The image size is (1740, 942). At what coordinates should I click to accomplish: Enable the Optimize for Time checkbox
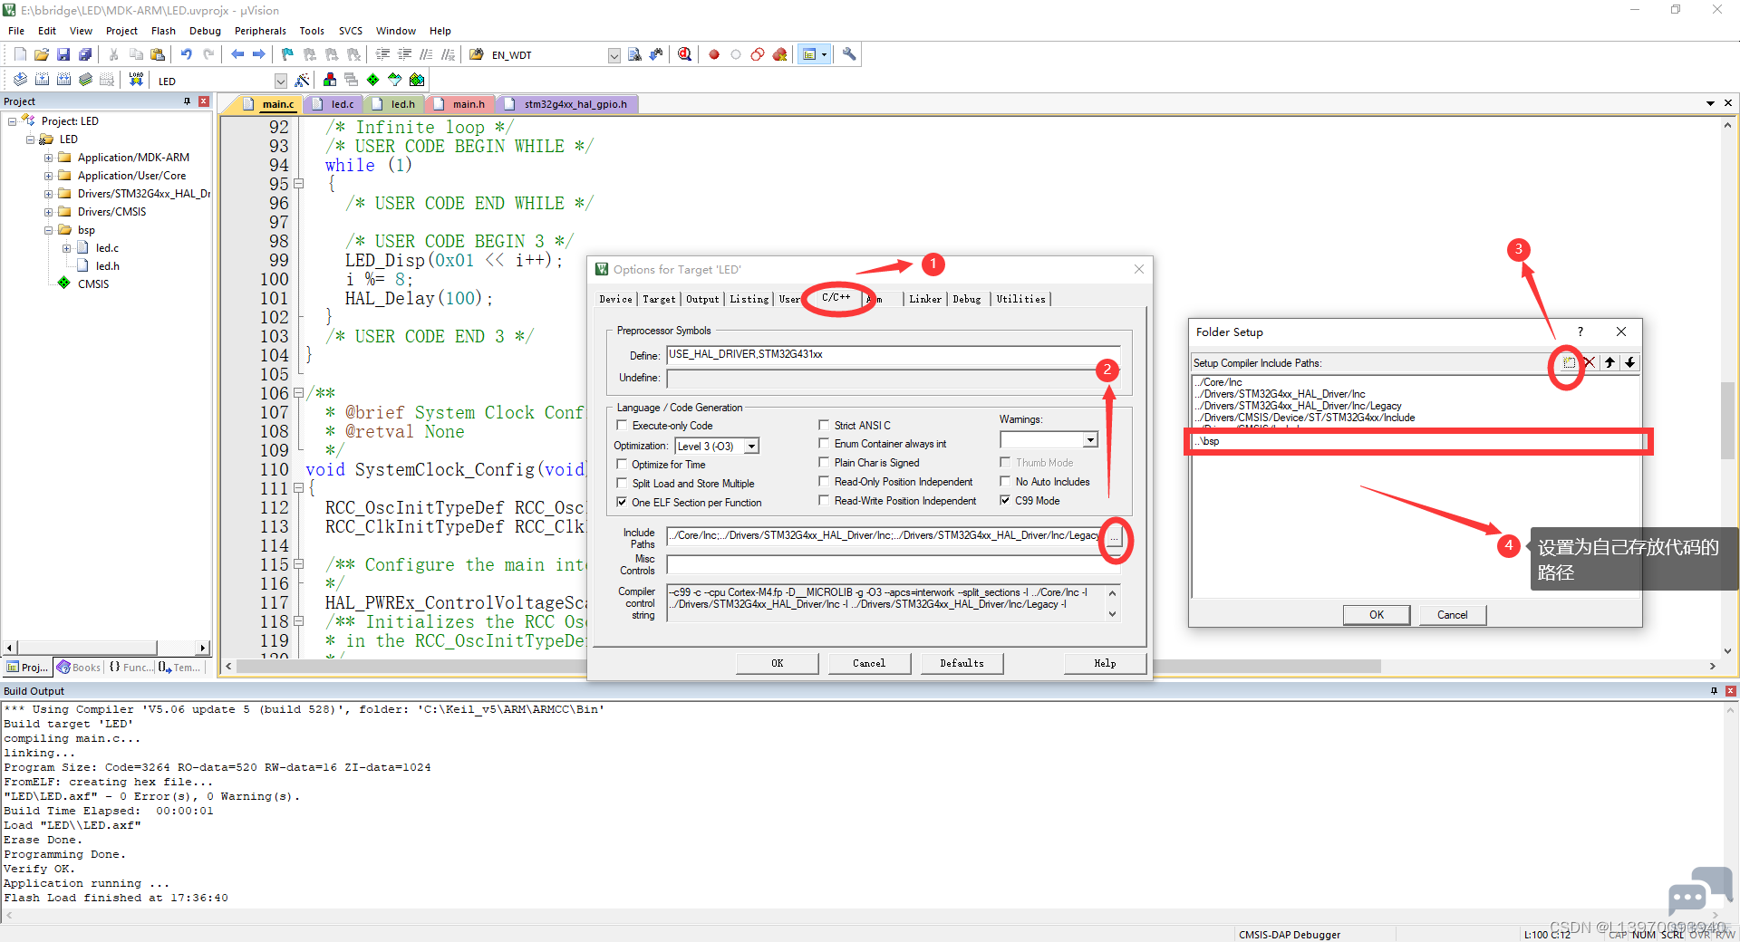point(622,464)
